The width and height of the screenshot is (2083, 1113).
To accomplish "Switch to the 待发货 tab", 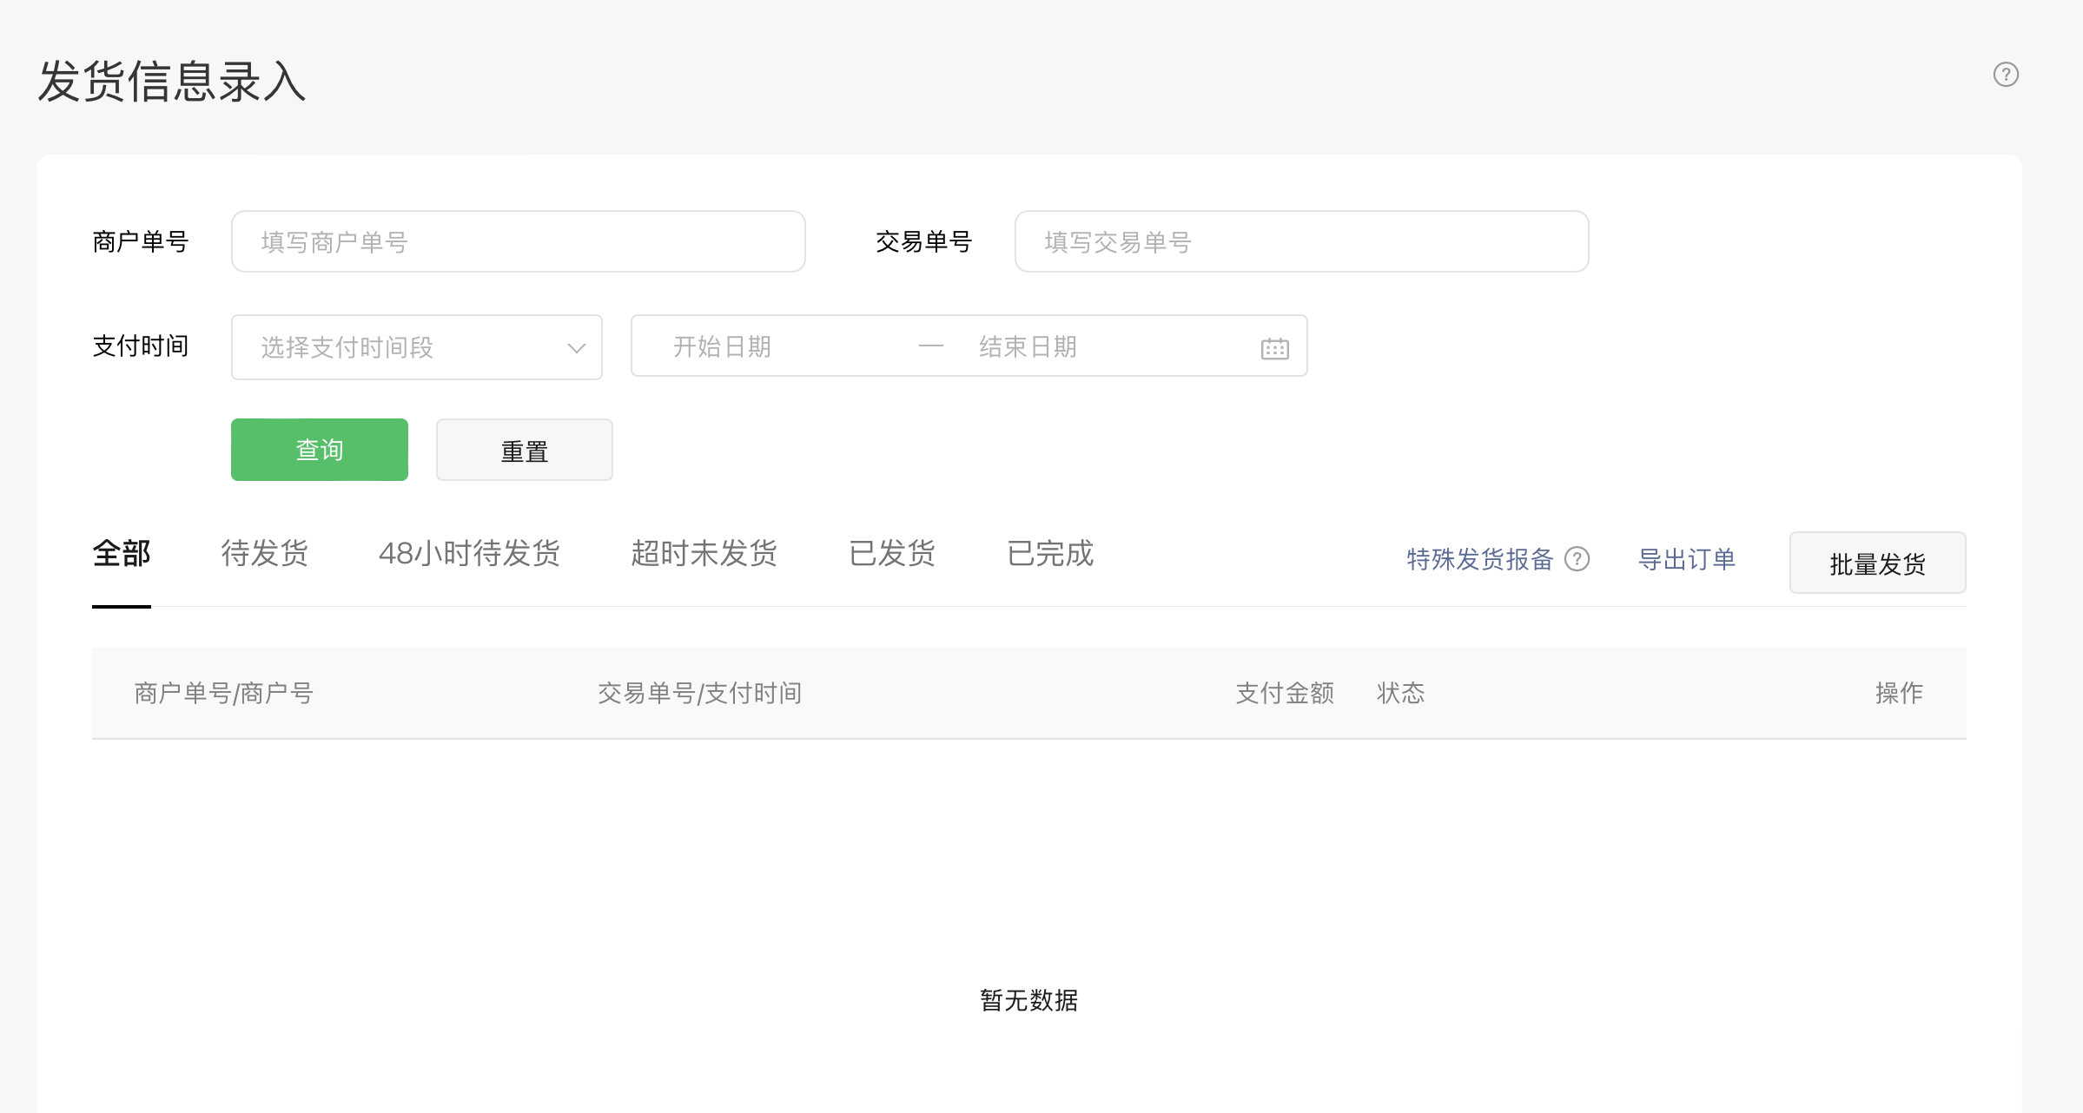I will tap(265, 554).
